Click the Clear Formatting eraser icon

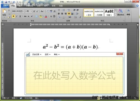[48, 11]
